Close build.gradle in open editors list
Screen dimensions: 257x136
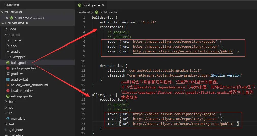pos(7,18)
